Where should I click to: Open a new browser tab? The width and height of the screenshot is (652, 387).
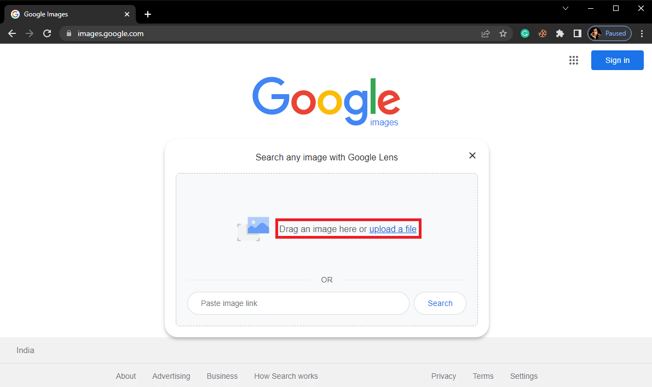[x=148, y=14]
